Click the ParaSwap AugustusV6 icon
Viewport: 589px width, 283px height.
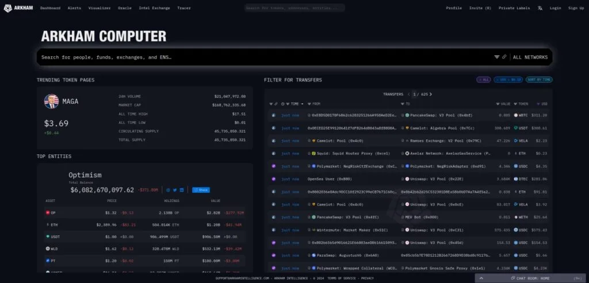pos(313,255)
